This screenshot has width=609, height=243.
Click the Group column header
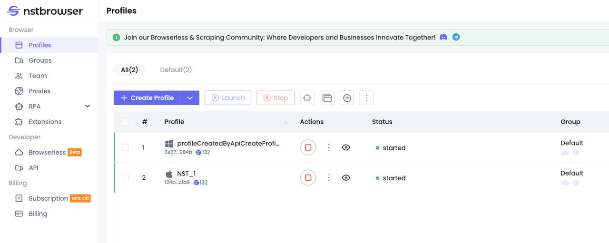tap(570, 122)
